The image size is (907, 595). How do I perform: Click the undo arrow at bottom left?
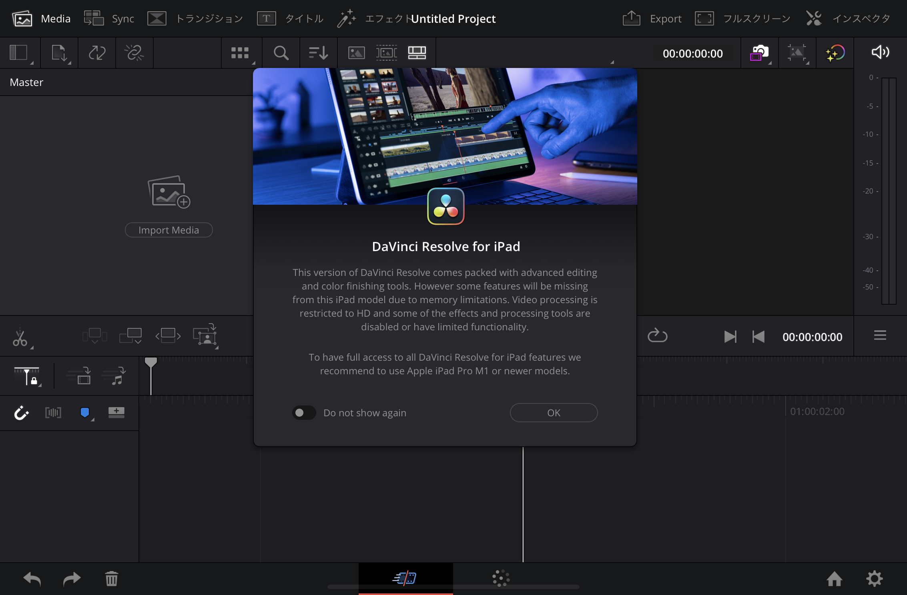click(32, 579)
